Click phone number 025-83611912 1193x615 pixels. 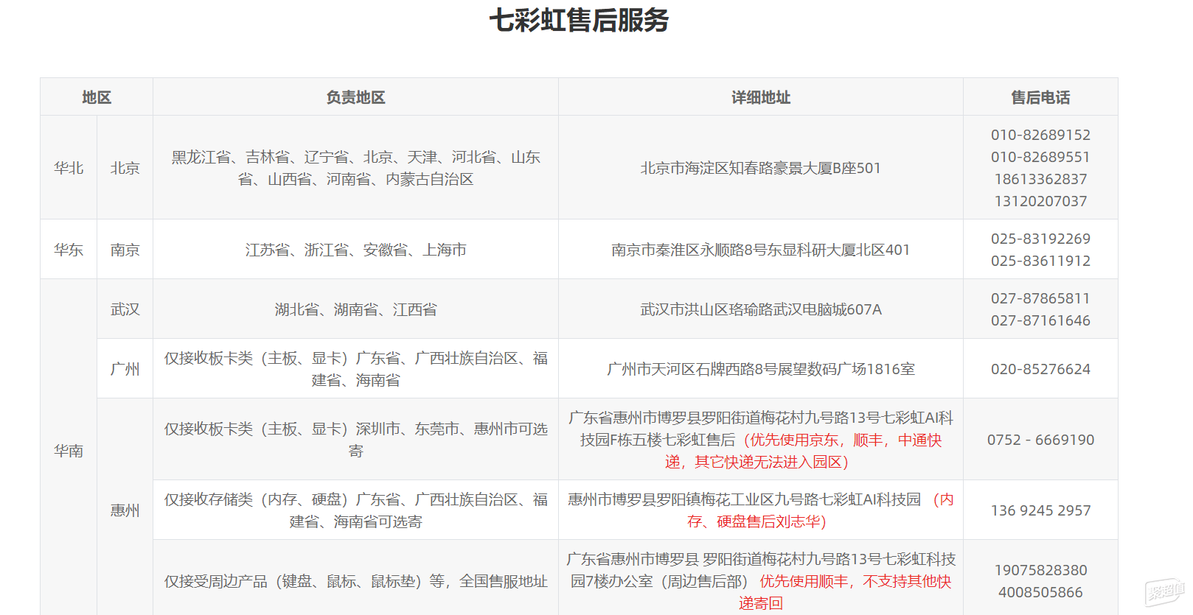1040,261
